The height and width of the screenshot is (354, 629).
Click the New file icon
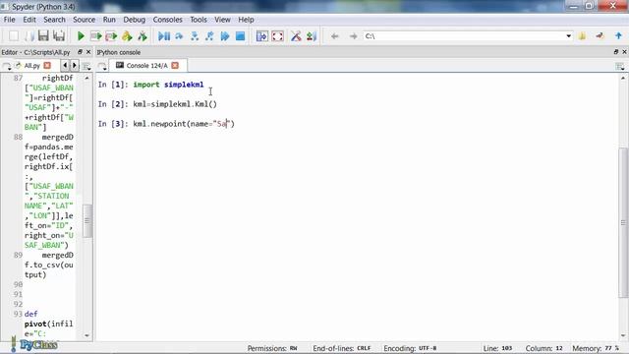(x=14, y=36)
